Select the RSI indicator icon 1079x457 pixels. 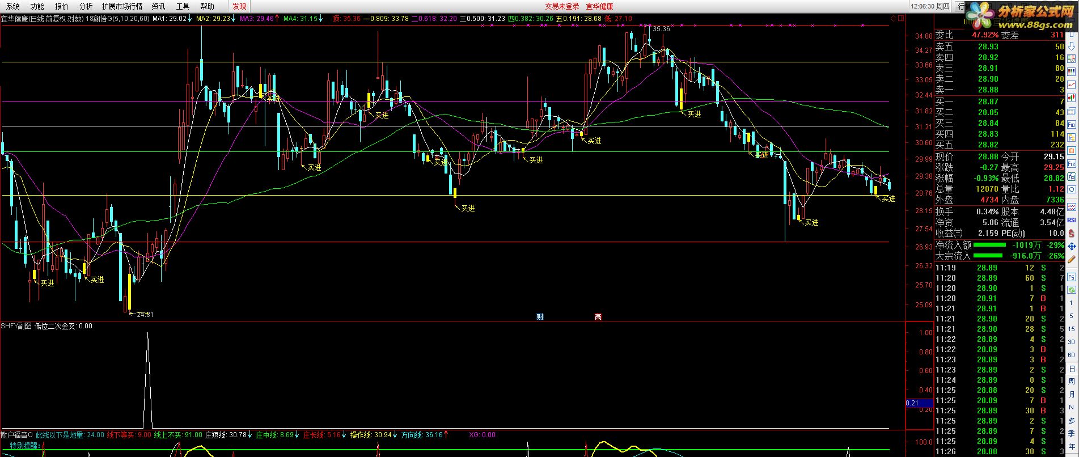(1072, 220)
